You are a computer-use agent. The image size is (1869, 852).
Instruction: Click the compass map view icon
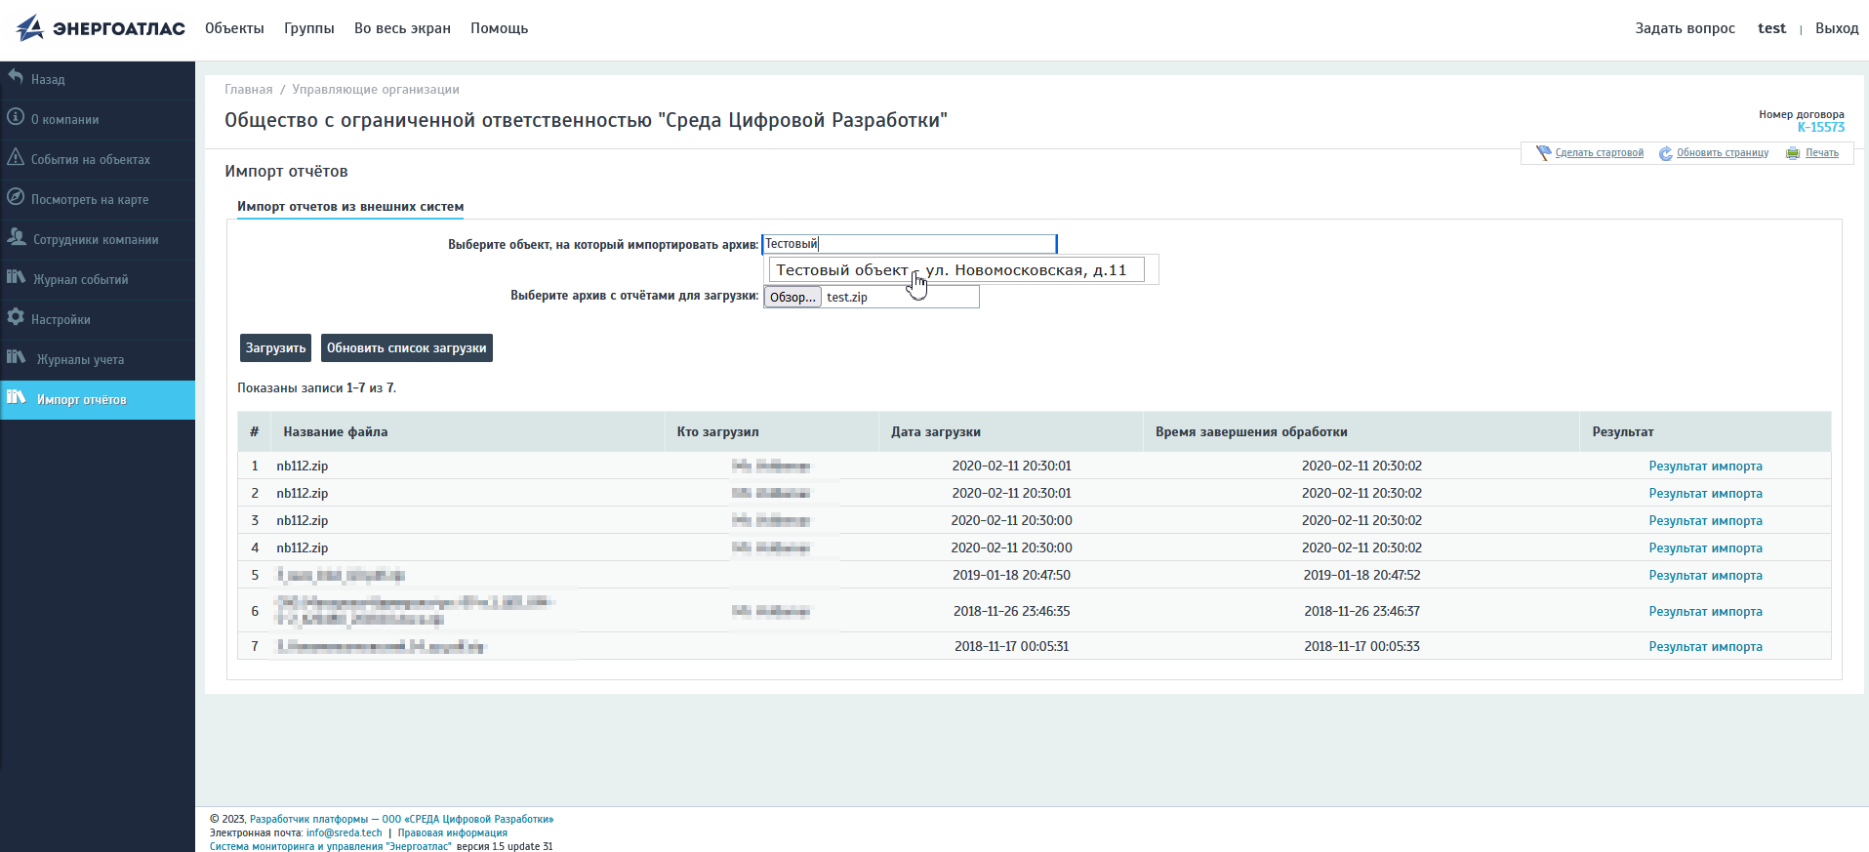click(x=16, y=197)
